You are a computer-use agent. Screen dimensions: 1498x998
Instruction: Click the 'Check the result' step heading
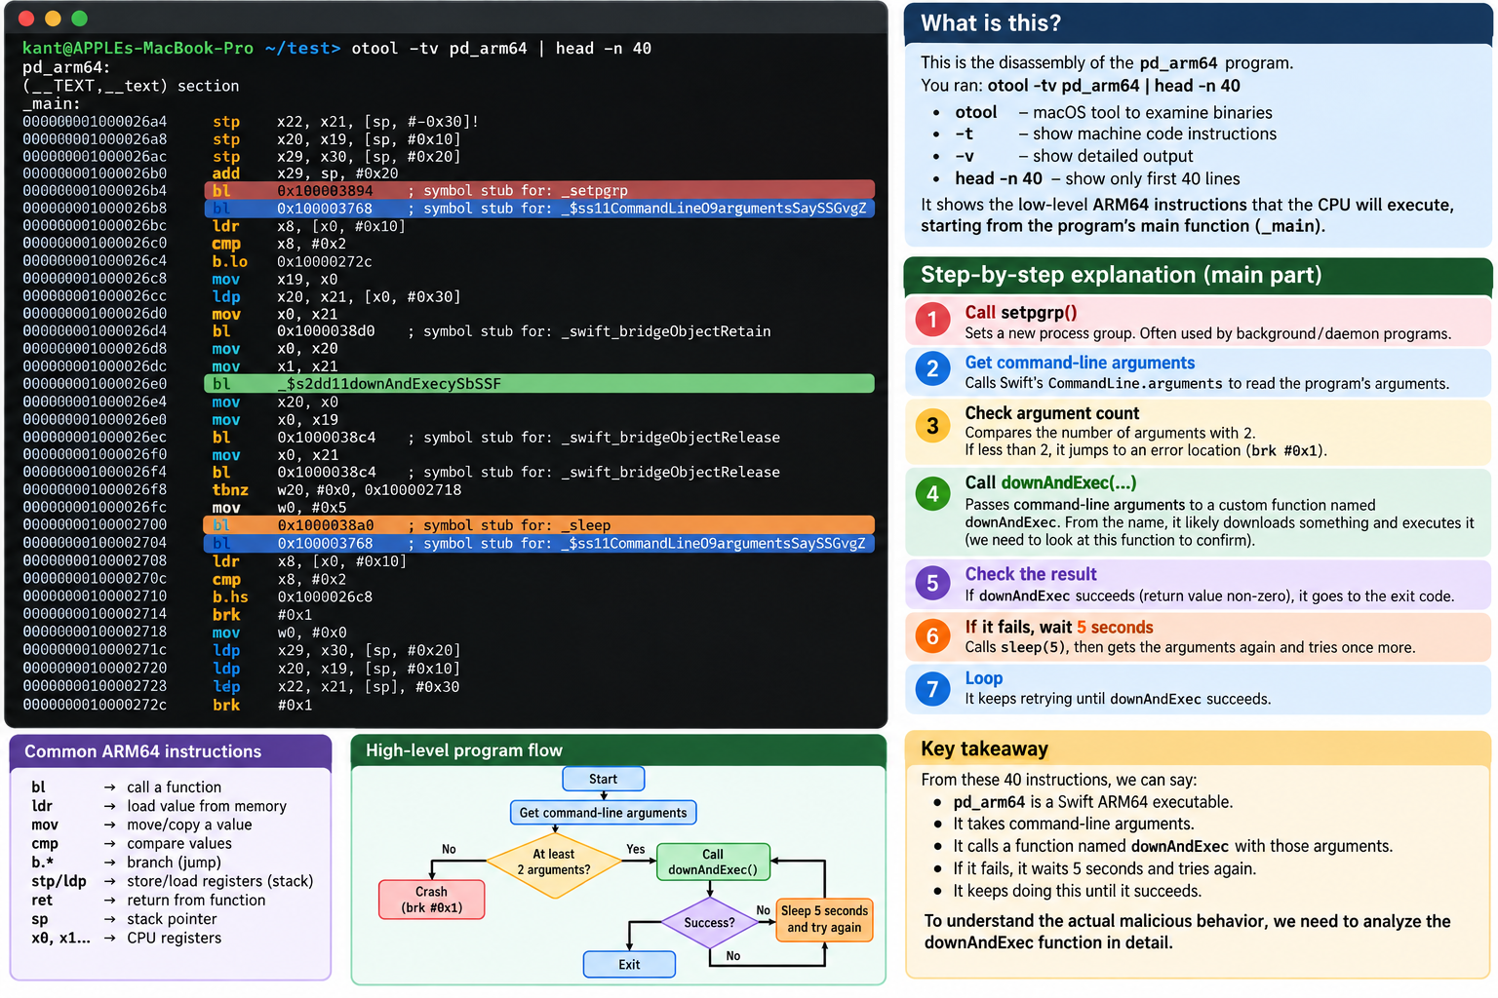pyautogui.click(x=1031, y=574)
